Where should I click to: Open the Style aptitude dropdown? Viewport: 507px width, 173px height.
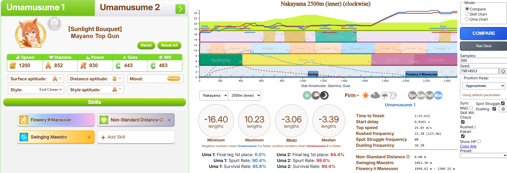point(117,90)
